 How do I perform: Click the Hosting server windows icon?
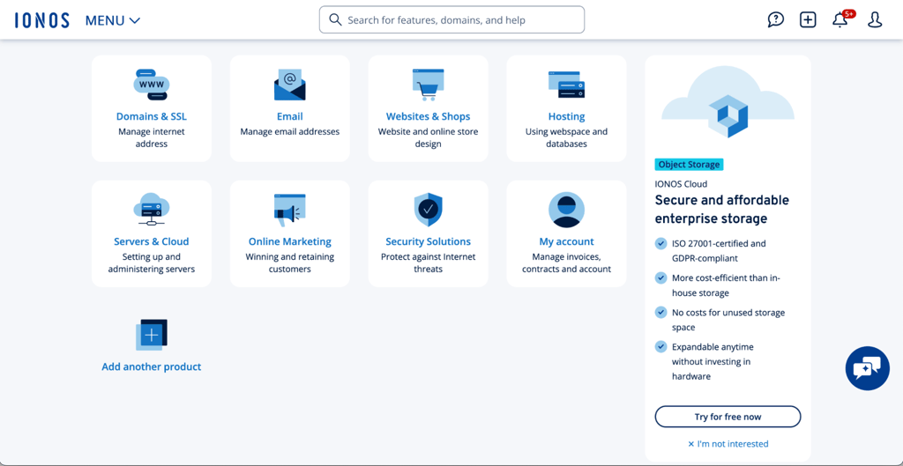point(567,85)
